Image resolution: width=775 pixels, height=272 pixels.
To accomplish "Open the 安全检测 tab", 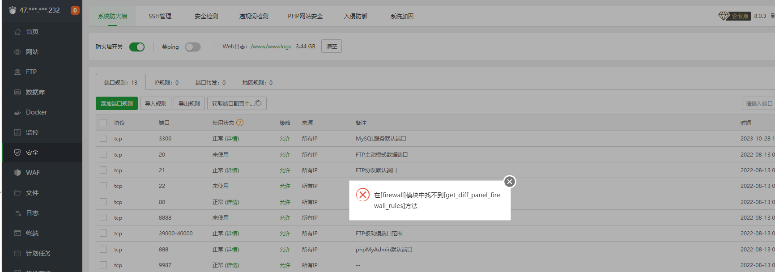I will pyautogui.click(x=206, y=16).
